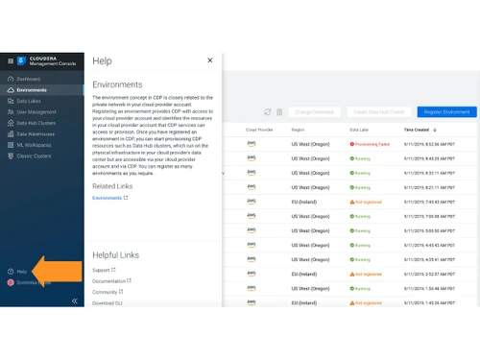Image resolution: width=480 pixels, height=360 pixels.
Task: Click AWS icon in the 8:21 AM row
Action: click(x=252, y=187)
